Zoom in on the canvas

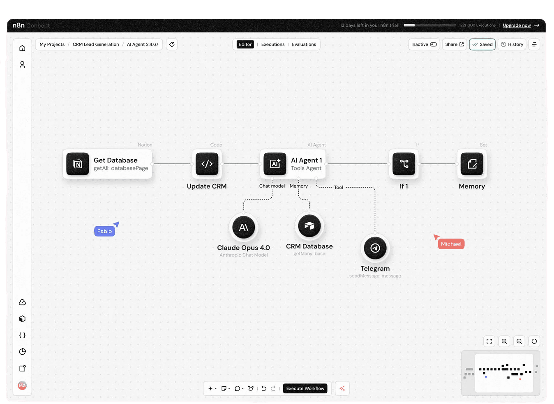pyautogui.click(x=504, y=341)
